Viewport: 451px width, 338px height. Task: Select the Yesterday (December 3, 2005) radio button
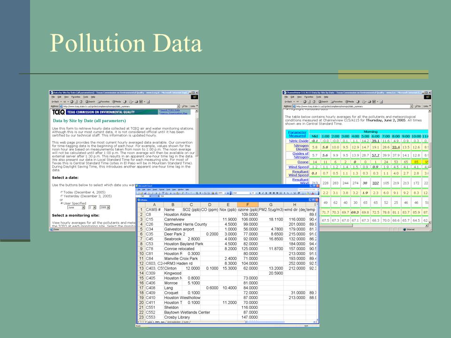62,196
